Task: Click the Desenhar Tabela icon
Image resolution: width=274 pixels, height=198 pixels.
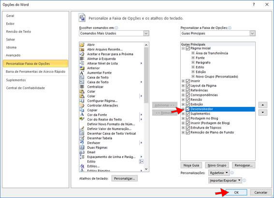Action: pyautogui.click(x=82, y=138)
